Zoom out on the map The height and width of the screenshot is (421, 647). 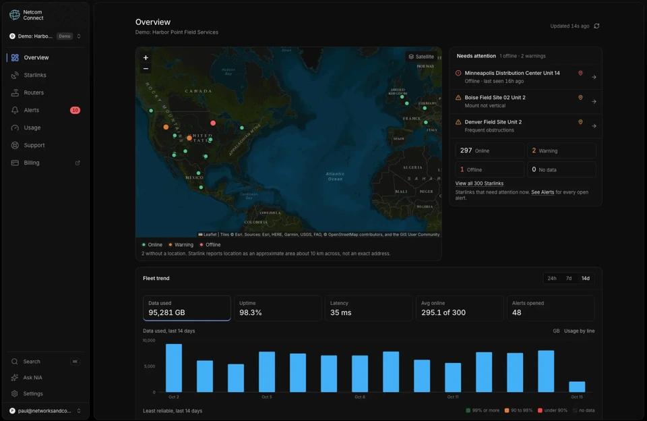pos(146,69)
